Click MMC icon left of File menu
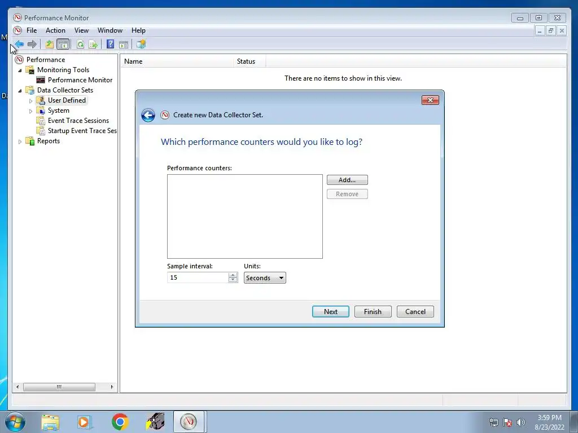Image resolution: width=578 pixels, height=433 pixels. 17,30
